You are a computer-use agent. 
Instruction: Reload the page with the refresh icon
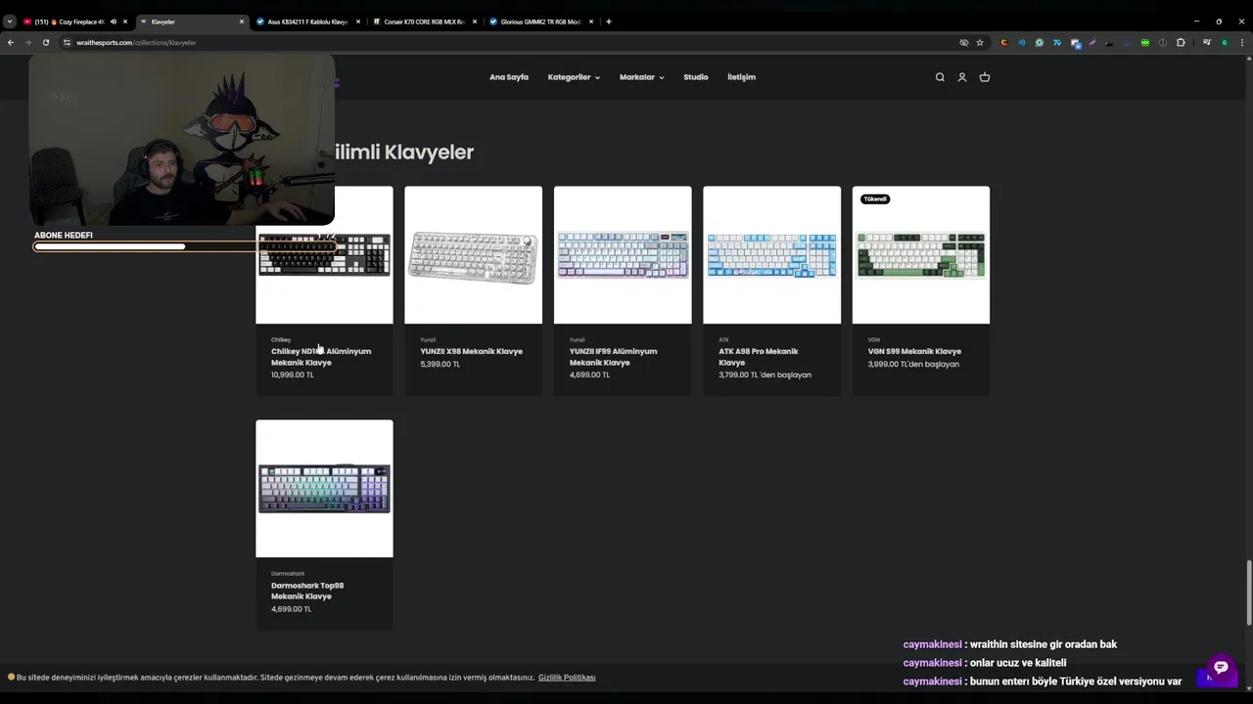pyautogui.click(x=46, y=42)
